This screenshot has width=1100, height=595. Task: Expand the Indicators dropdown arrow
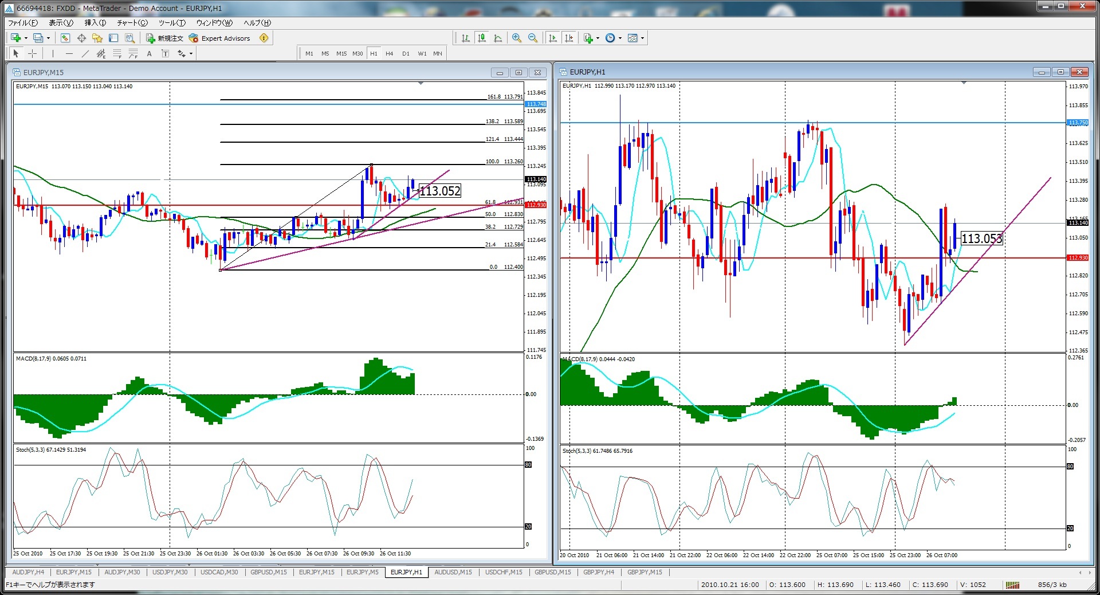click(598, 38)
